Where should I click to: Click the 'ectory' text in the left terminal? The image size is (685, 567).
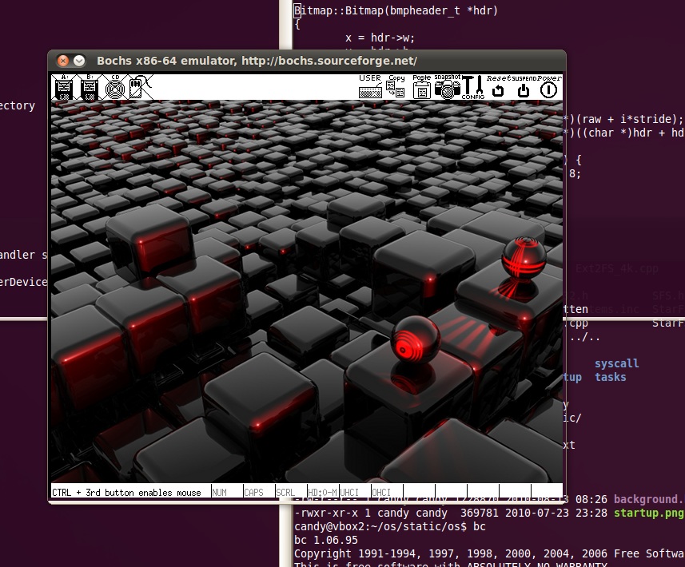[x=17, y=105]
